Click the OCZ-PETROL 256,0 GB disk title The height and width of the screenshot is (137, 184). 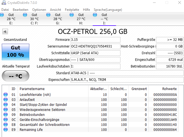(93, 31)
